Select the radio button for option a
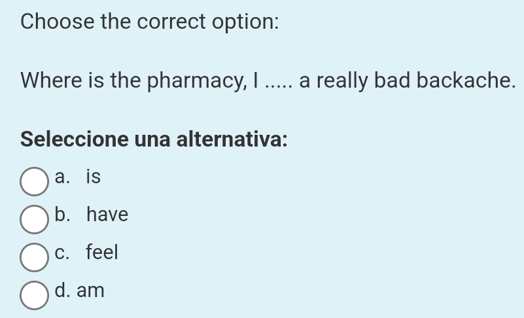Viewport: 524px width, 318px height. click(x=35, y=182)
